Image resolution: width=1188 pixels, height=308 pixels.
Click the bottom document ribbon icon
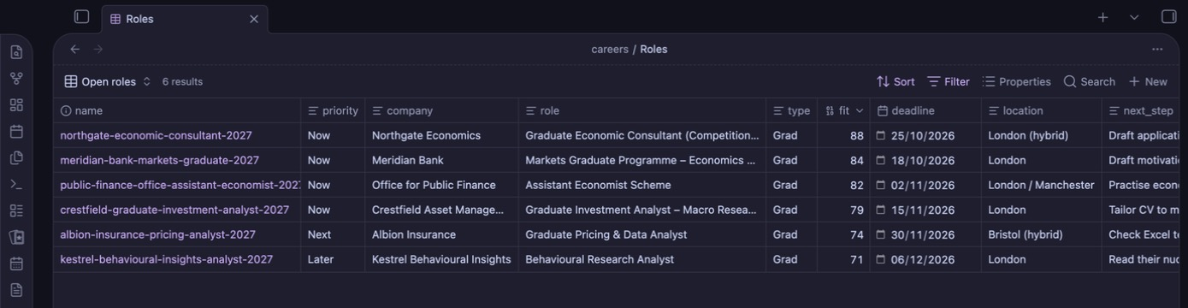point(16,290)
